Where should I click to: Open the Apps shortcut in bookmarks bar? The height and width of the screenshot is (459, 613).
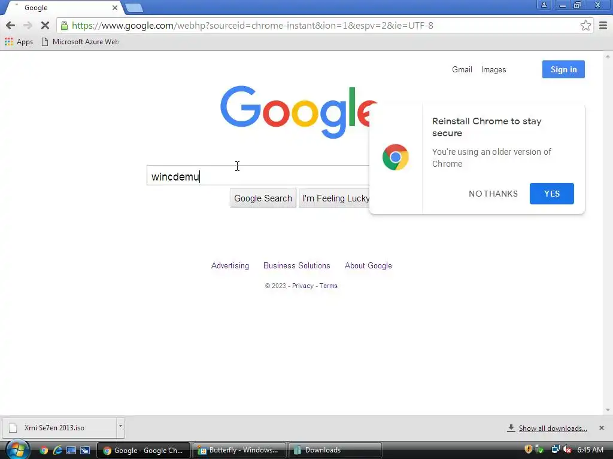click(19, 42)
